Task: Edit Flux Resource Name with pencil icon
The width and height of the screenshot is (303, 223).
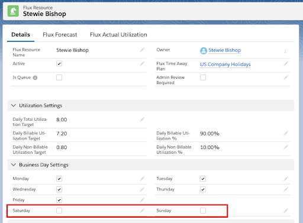Action: (x=142, y=50)
